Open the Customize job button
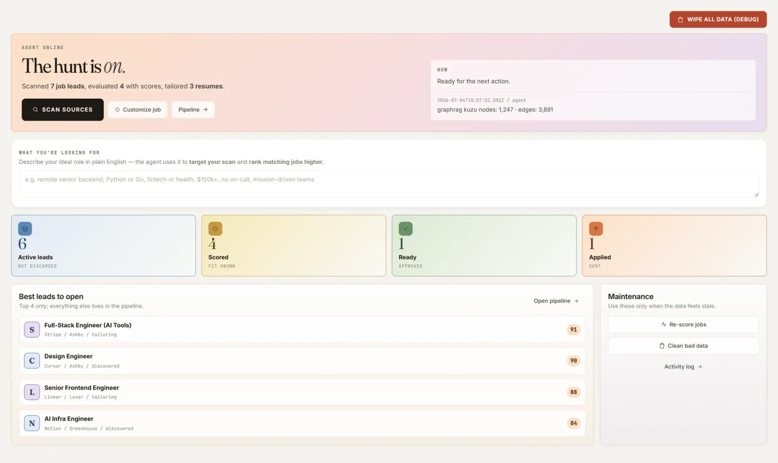This screenshot has height=463, width=778. tap(138, 109)
